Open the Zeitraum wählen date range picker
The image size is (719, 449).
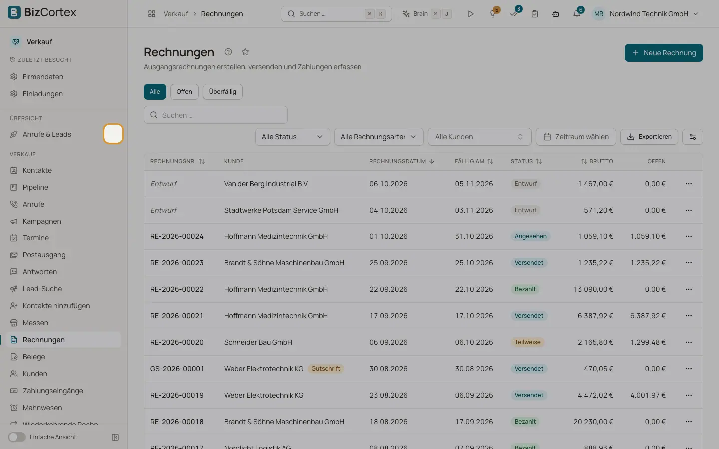(576, 137)
